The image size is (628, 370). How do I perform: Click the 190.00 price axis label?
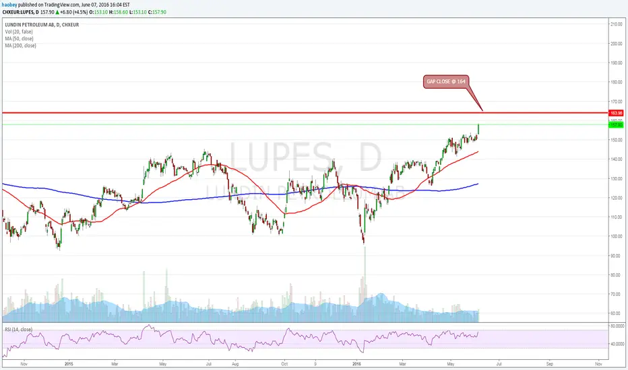pyautogui.click(x=617, y=63)
